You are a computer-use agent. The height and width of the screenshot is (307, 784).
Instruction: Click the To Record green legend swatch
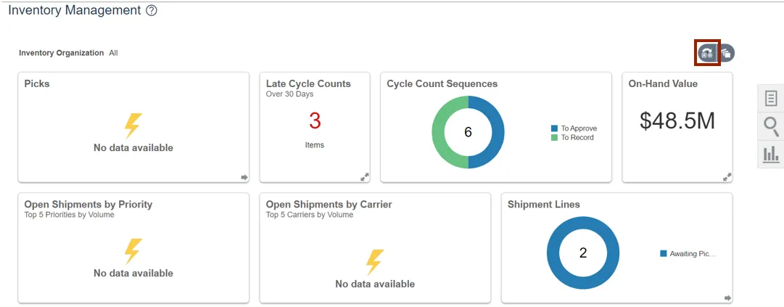tap(555, 137)
